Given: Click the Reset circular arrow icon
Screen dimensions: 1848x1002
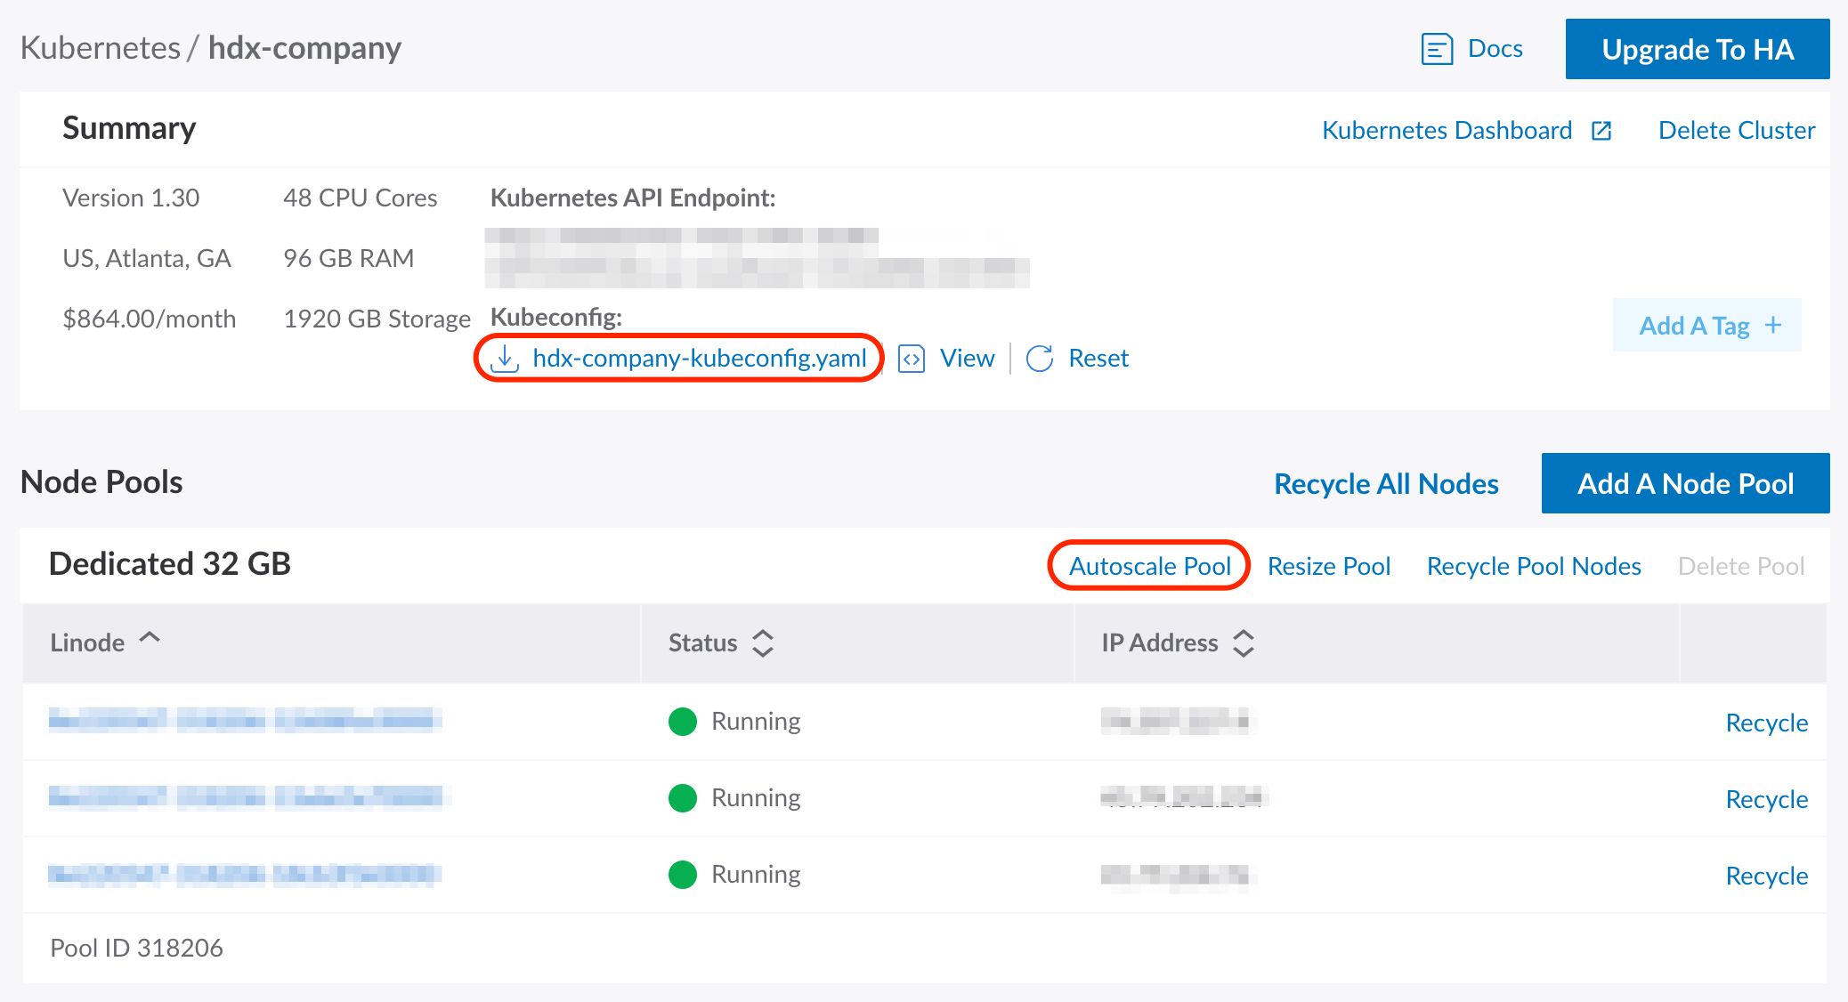Looking at the screenshot, I should coord(1040,359).
